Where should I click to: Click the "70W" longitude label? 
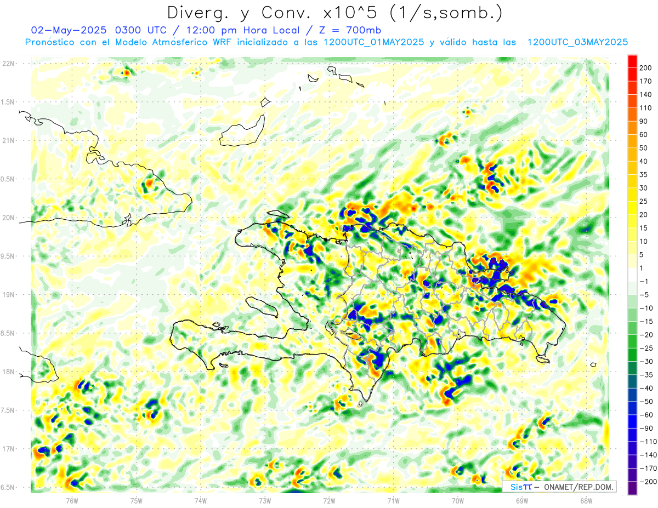click(x=457, y=500)
